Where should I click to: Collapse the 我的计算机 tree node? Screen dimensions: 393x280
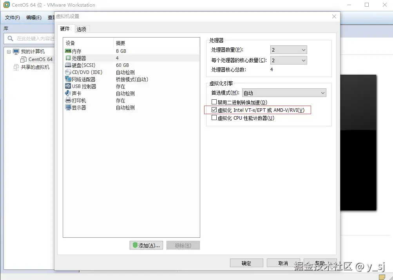click(9, 52)
